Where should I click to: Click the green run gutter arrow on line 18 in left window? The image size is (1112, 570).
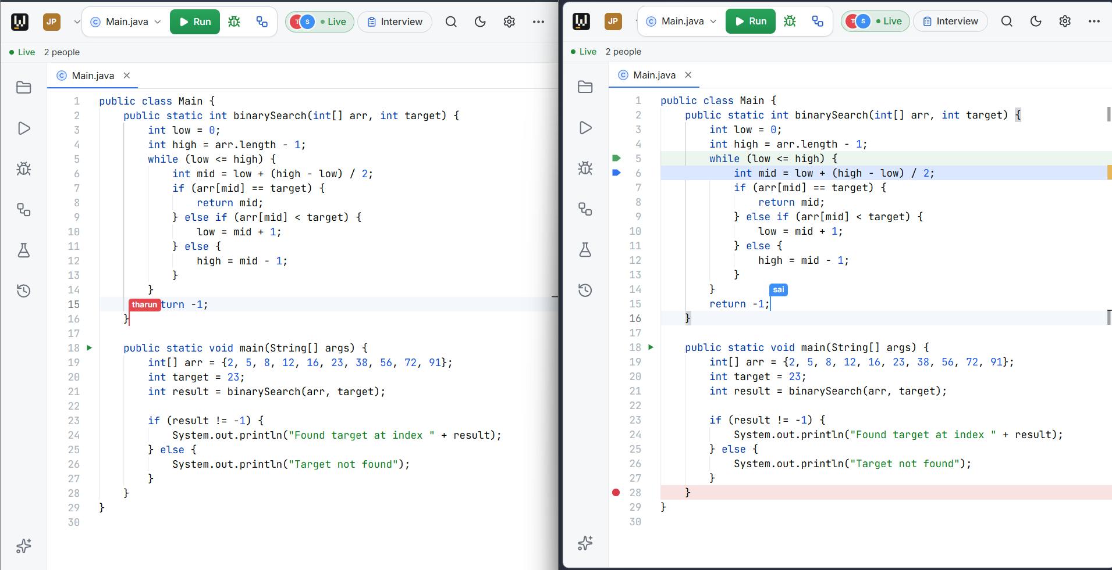(x=90, y=348)
